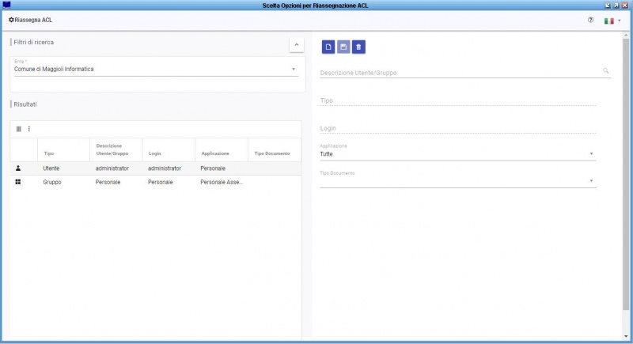
Task: Click the Descrizione Utente/Gruppo input field
Action: coord(459,72)
